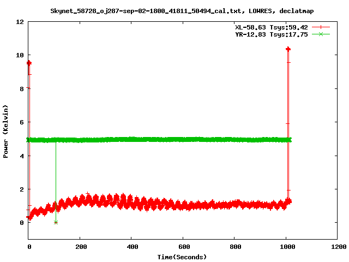This screenshot has height=262, width=349.
Task: Select the YR-12.83 Tsys:17.75 legend label
Action: pos(272,34)
